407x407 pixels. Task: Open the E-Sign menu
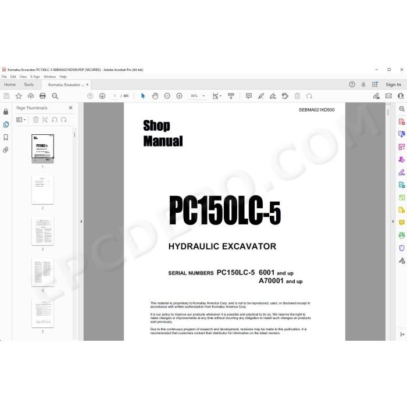point(35,77)
